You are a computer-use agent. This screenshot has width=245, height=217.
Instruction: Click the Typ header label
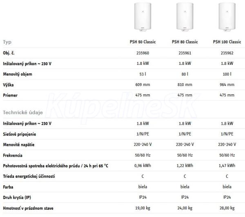pos(7,42)
